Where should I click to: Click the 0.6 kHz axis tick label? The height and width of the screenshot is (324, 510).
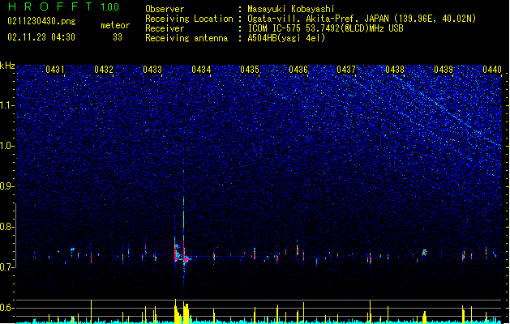coord(6,308)
